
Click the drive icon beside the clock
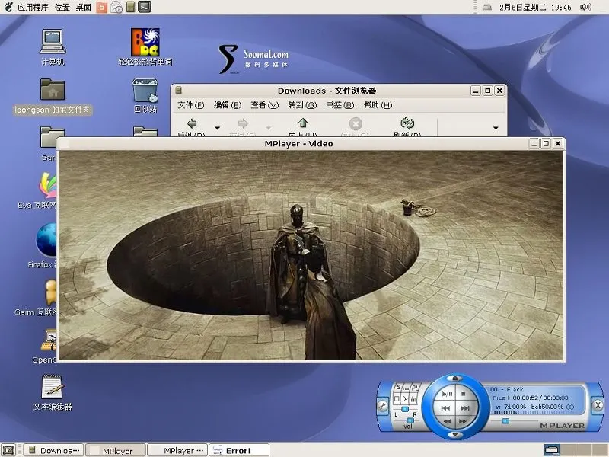487,8
